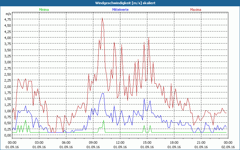Viewport: 240px width, 150px height.
Task: Click the 15:00 time axis label
Action: 147,142
